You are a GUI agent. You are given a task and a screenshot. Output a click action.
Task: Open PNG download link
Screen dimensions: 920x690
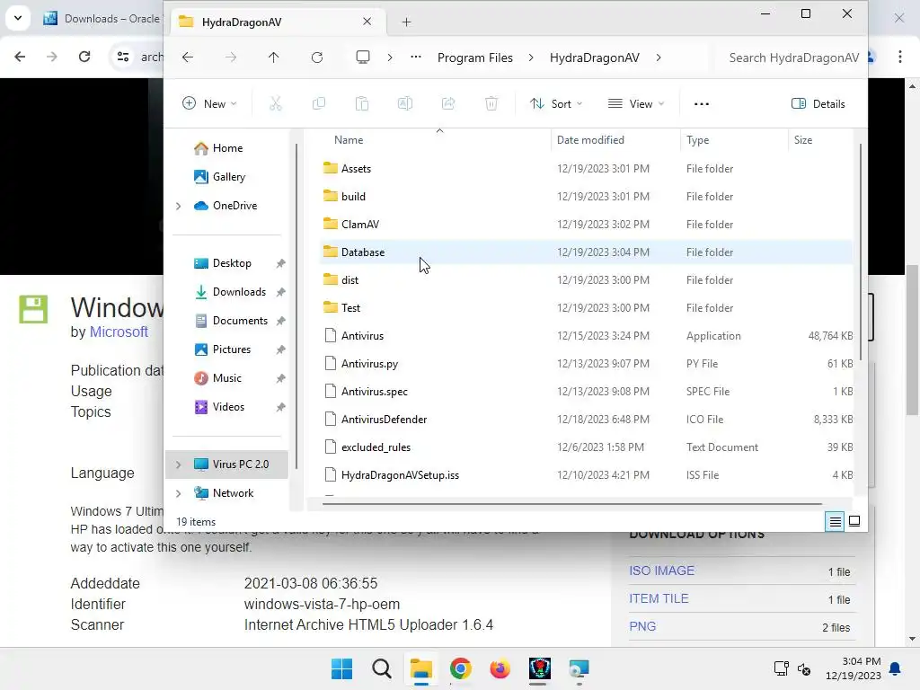(x=642, y=626)
